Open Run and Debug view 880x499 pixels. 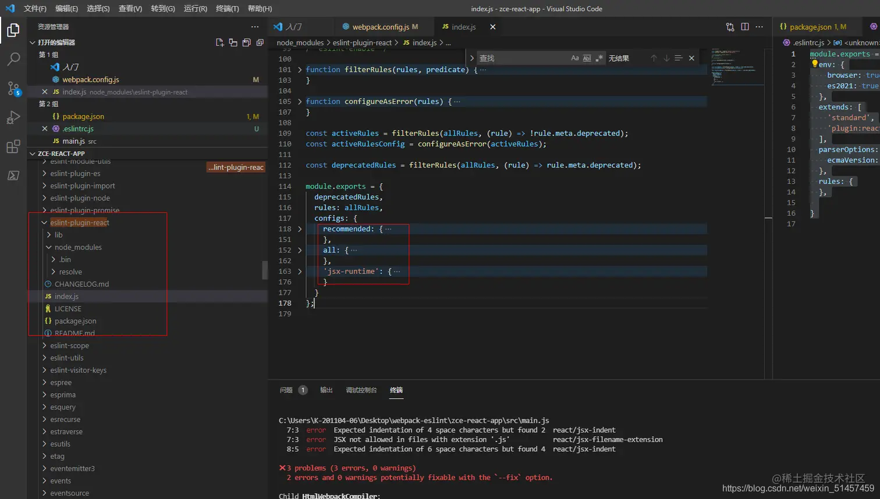(13, 117)
